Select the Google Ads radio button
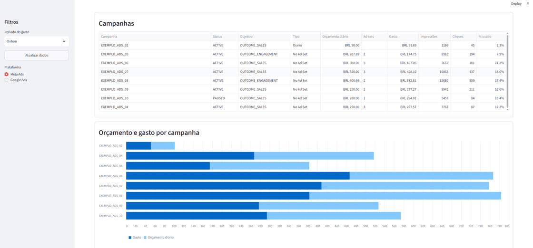This screenshot has width=533, height=248. pos(7,80)
